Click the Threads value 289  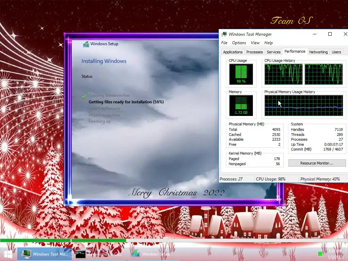340,135
